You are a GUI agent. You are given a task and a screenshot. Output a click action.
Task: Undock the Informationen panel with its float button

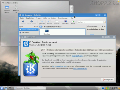102,26
